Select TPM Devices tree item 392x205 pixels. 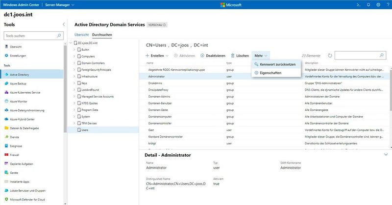coord(89,123)
